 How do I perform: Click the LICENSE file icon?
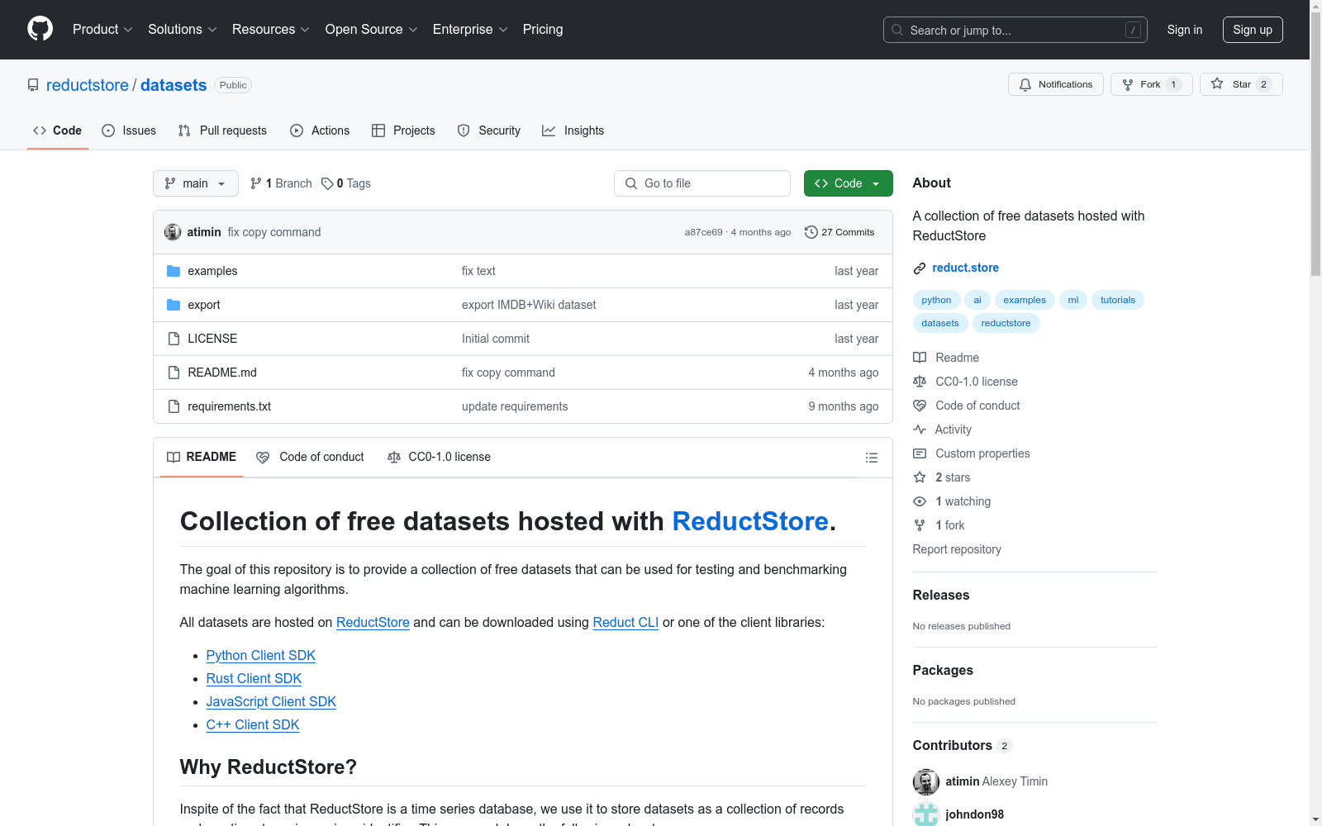[x=174, y=339]
